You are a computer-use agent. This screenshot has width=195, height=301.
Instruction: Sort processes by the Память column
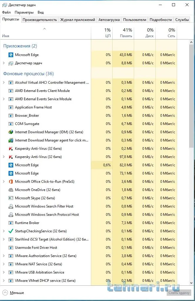tap(123, 33)
